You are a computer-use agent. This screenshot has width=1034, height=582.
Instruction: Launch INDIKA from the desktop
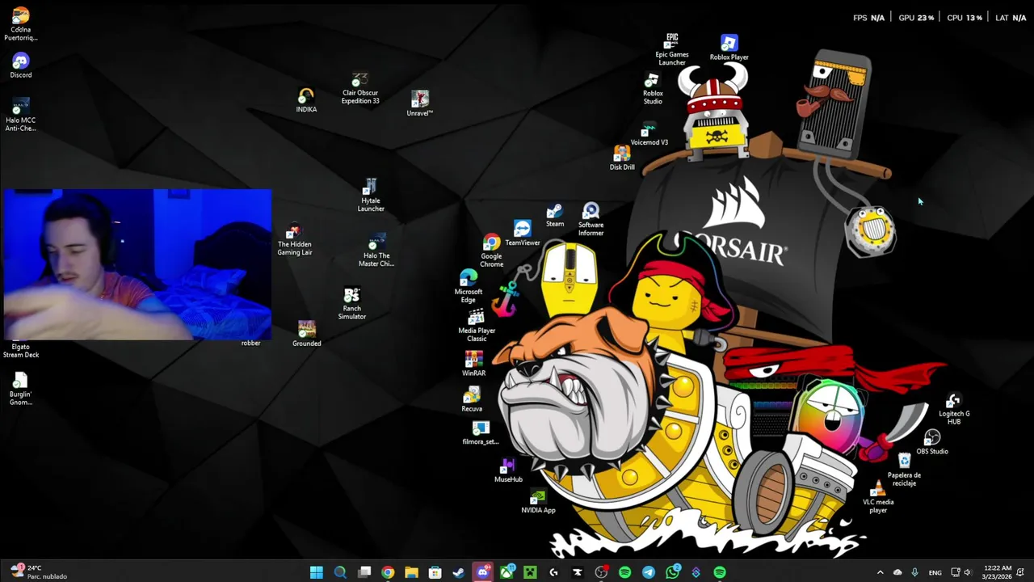point(306,100)
